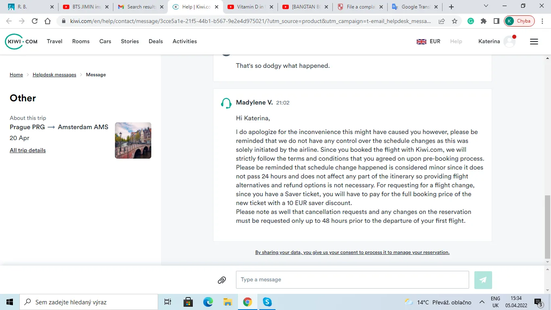Click the browser address bar URL
Screen dimensions: 551x310
click(250, 21)
